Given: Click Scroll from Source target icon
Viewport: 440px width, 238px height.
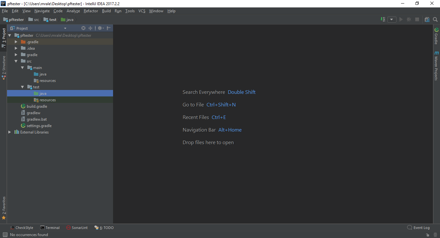Looking at the screenshot, I should click(x=83, y=28).
